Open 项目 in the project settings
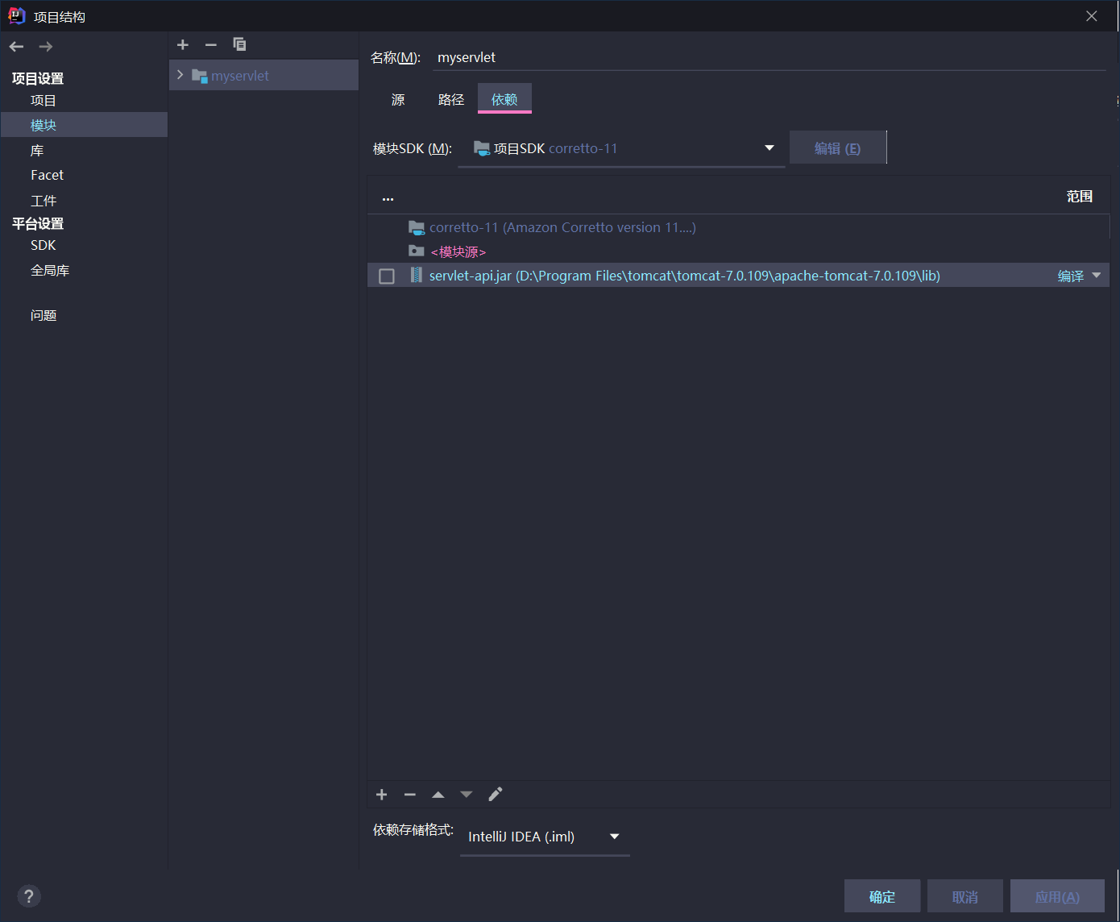The height and width of the screenshot is (922, 1120). (44, 101)
